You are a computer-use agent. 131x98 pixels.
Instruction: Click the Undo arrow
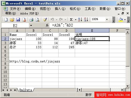click(52, 20)
